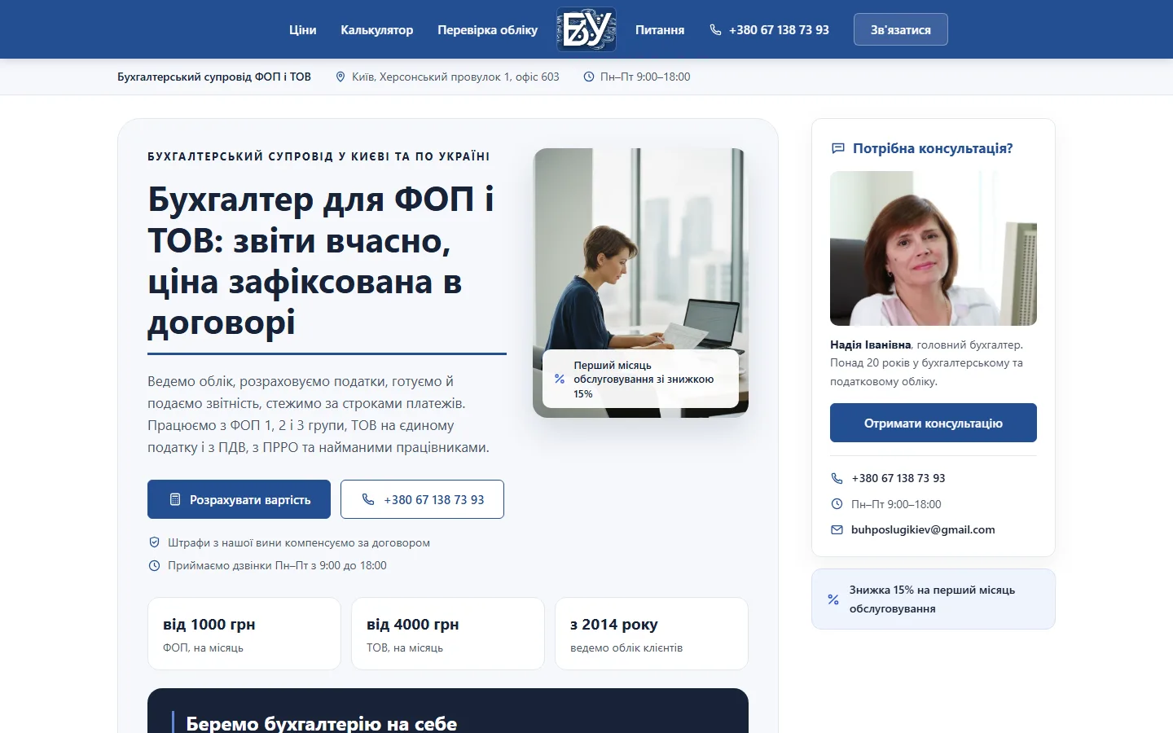The width and height of the screenshot is (1173, 733).
Task: Click the sidebar phone number +380 67 138 73 93
Action: [x=898, y=478]
